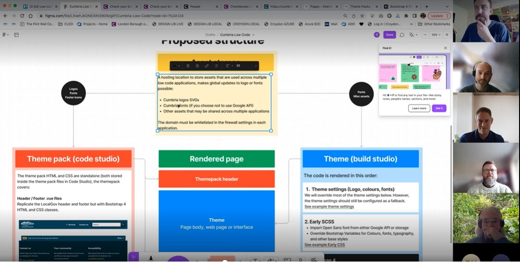Zoom out with the minus button
This screenshot has width=520, height=262.
[425, 35]
